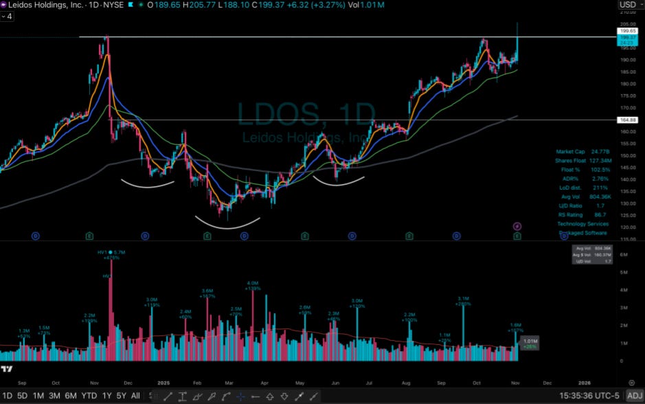Viewport: 645px width, 404px height.
Task: Select the curved path drawing tool
Action: (x=226, y=396)
